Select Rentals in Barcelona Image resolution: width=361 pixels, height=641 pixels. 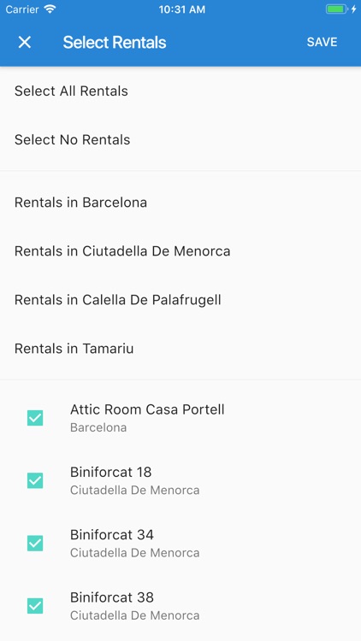[180, 203]
